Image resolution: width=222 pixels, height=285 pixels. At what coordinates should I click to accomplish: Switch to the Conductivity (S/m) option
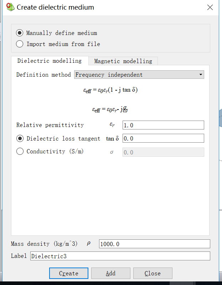coord(20,152)
